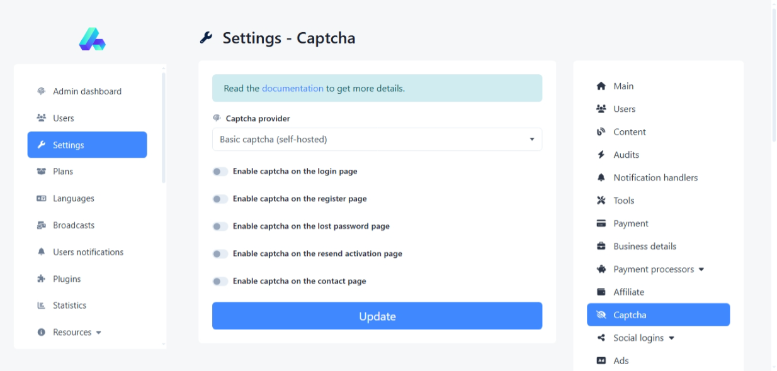Click the lightning bolt Audits icon
Screen dimensions: 777x371
(x=601, y=155)
